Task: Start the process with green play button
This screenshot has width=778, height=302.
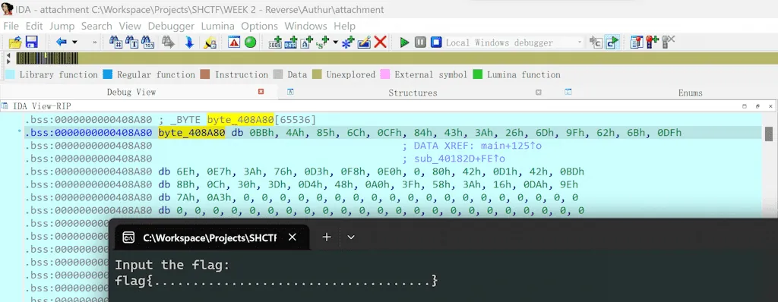Action: [x=404, y=42]
